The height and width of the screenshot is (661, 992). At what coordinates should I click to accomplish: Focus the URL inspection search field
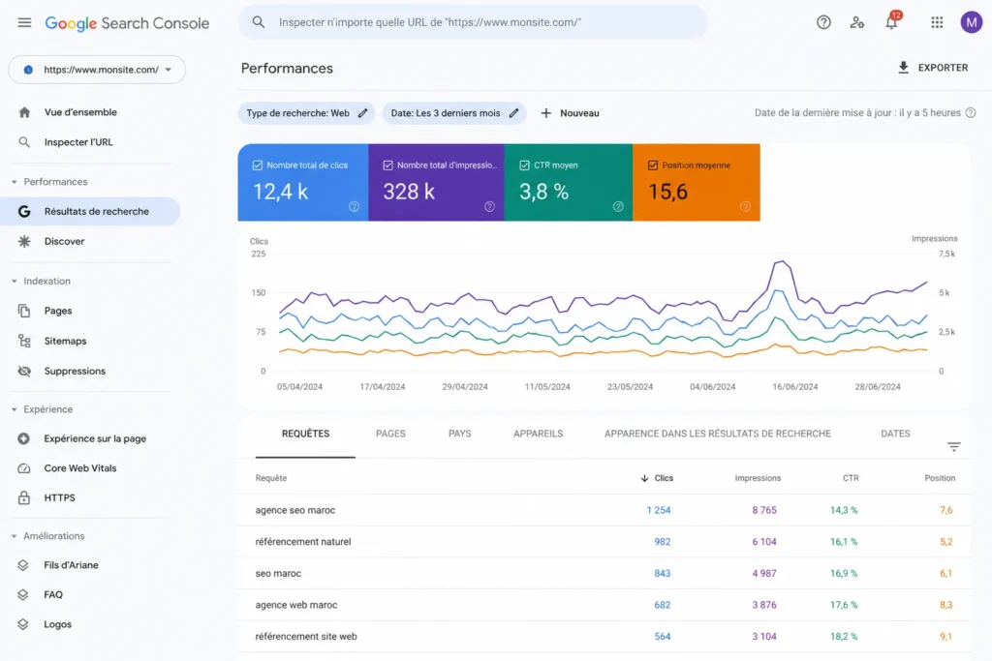473,23
